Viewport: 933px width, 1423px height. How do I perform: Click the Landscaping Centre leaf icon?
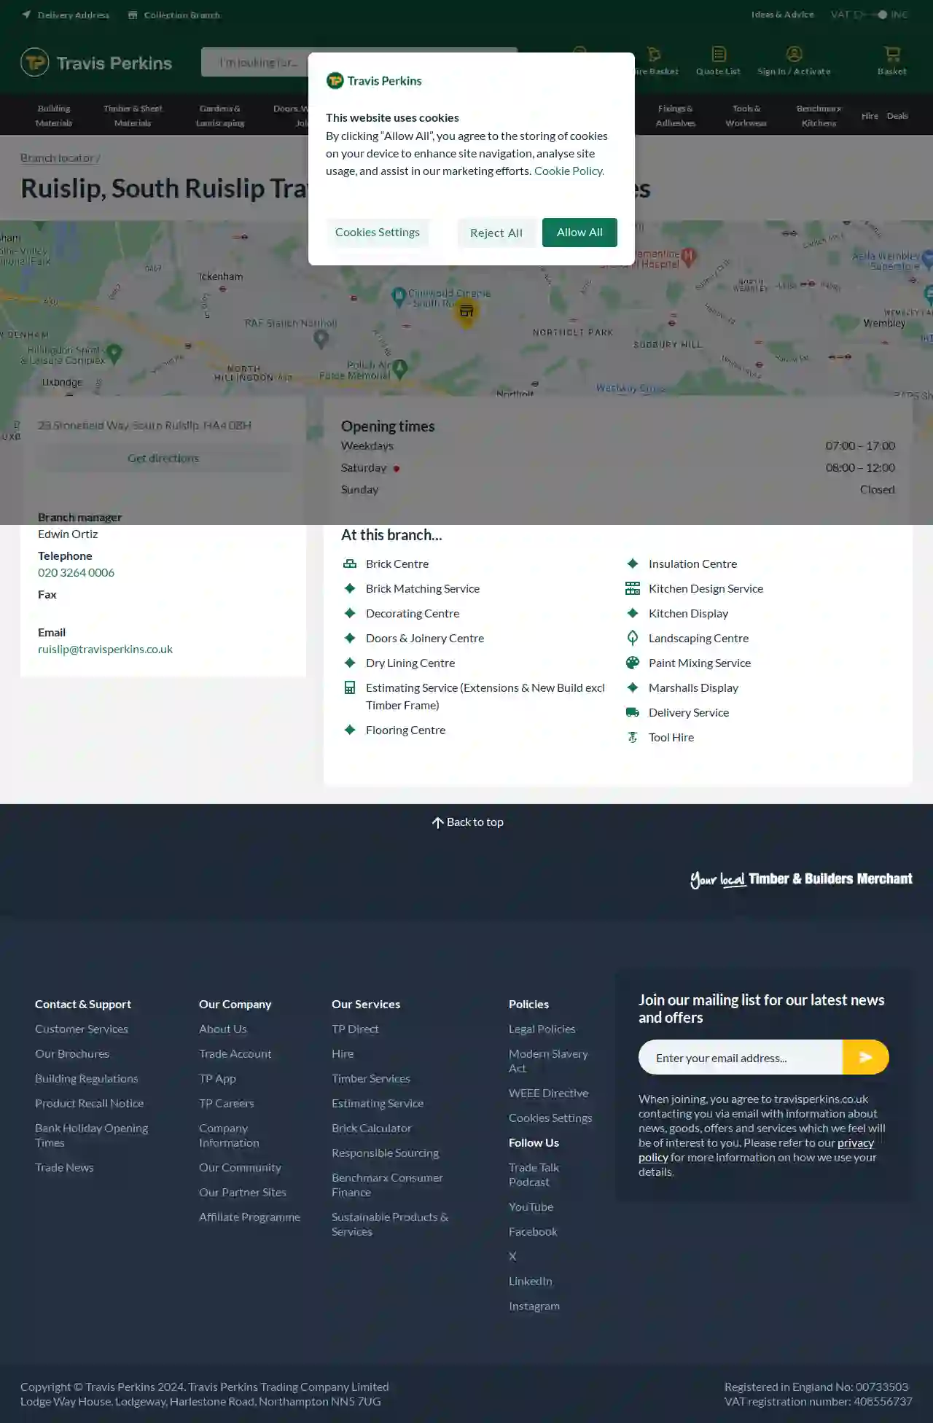(x=633, y=638)
